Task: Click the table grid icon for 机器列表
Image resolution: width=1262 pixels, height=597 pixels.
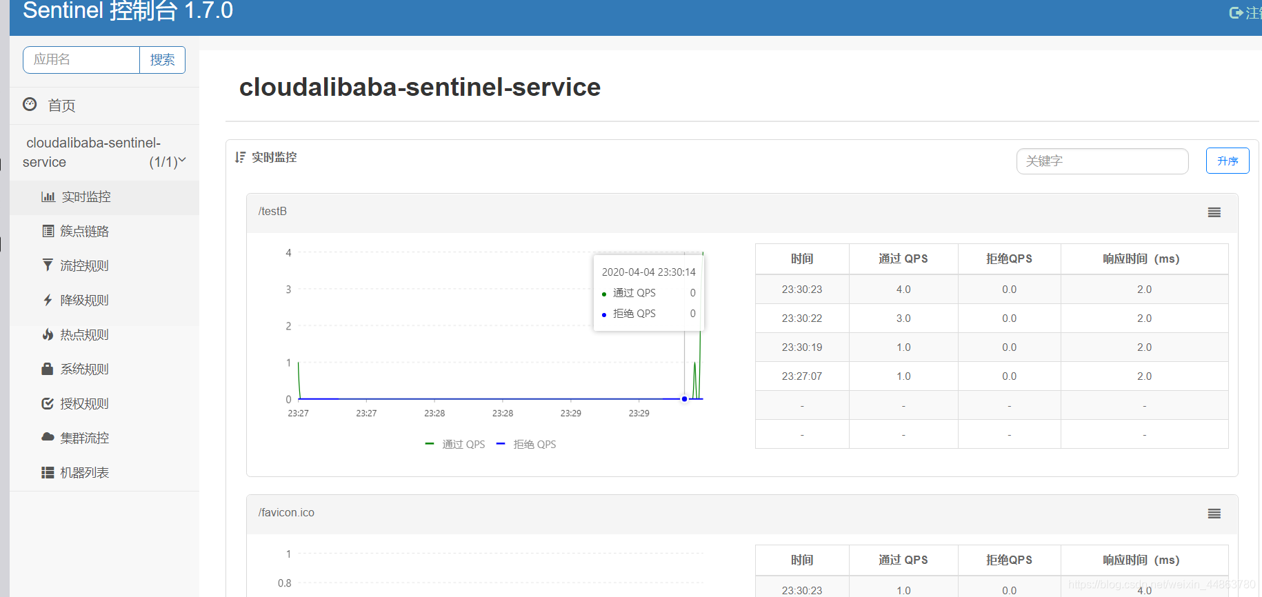Action: [48, 472]
